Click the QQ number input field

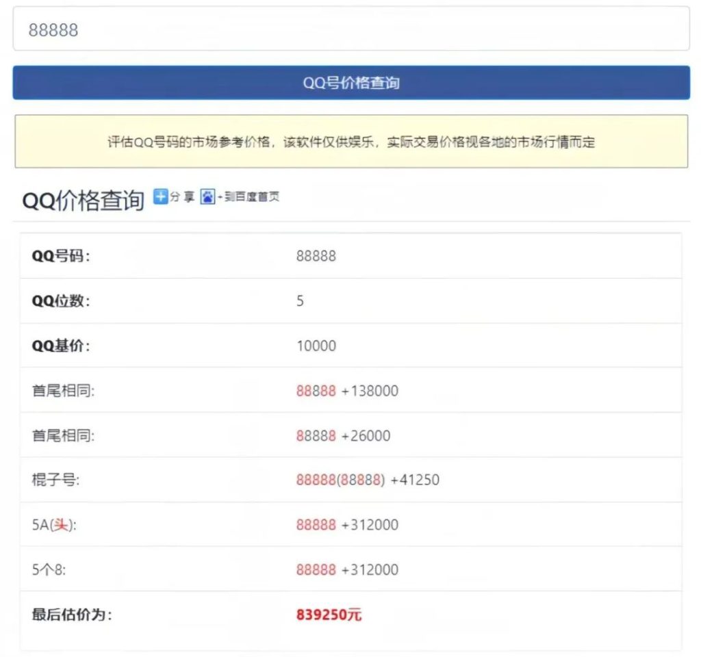point(350,29)
